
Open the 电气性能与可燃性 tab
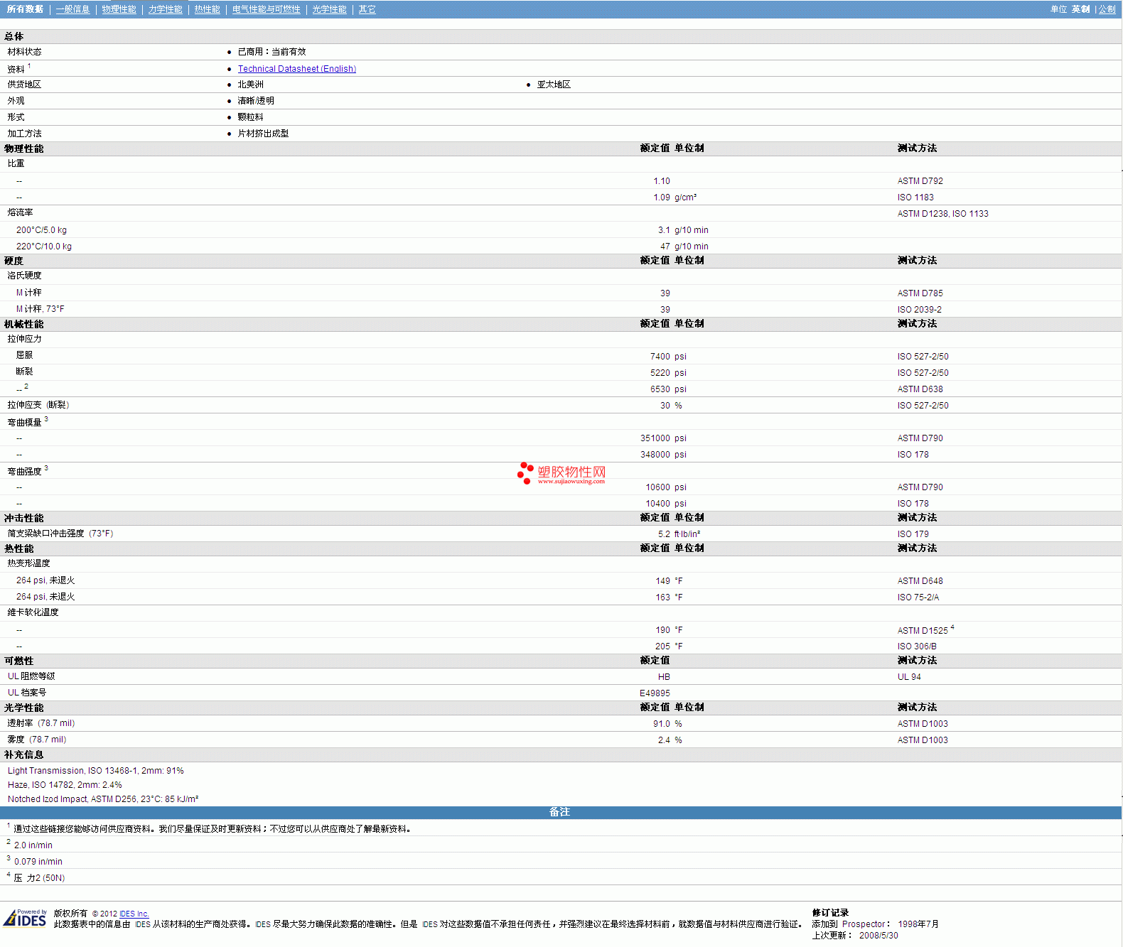(x=266, y=9)
